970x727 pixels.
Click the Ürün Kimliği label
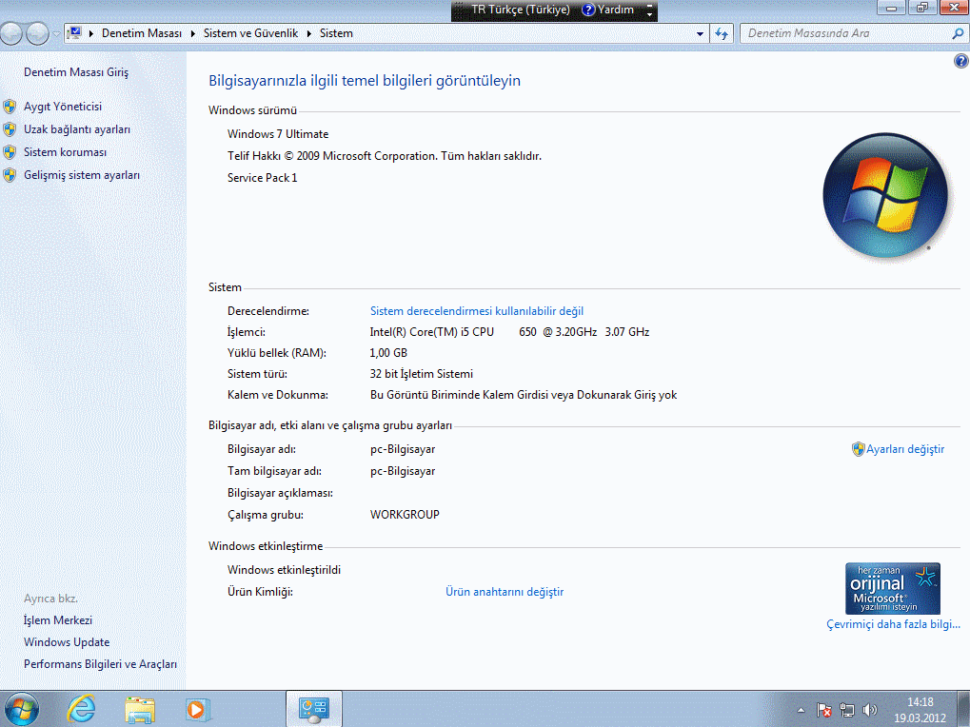[260, 592]
